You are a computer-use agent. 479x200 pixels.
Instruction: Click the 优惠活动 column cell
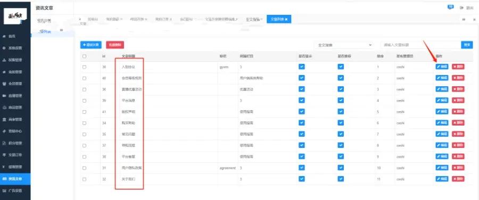click(x=246, y=89)
